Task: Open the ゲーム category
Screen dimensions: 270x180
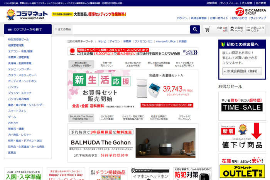Action: 12,117
